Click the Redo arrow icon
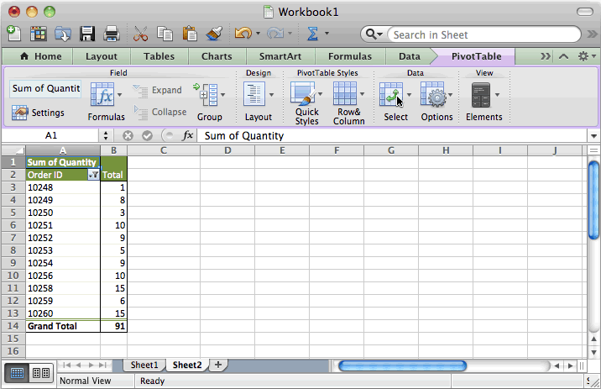This screenshot has height=389, width=601. (x=275, y=34)
